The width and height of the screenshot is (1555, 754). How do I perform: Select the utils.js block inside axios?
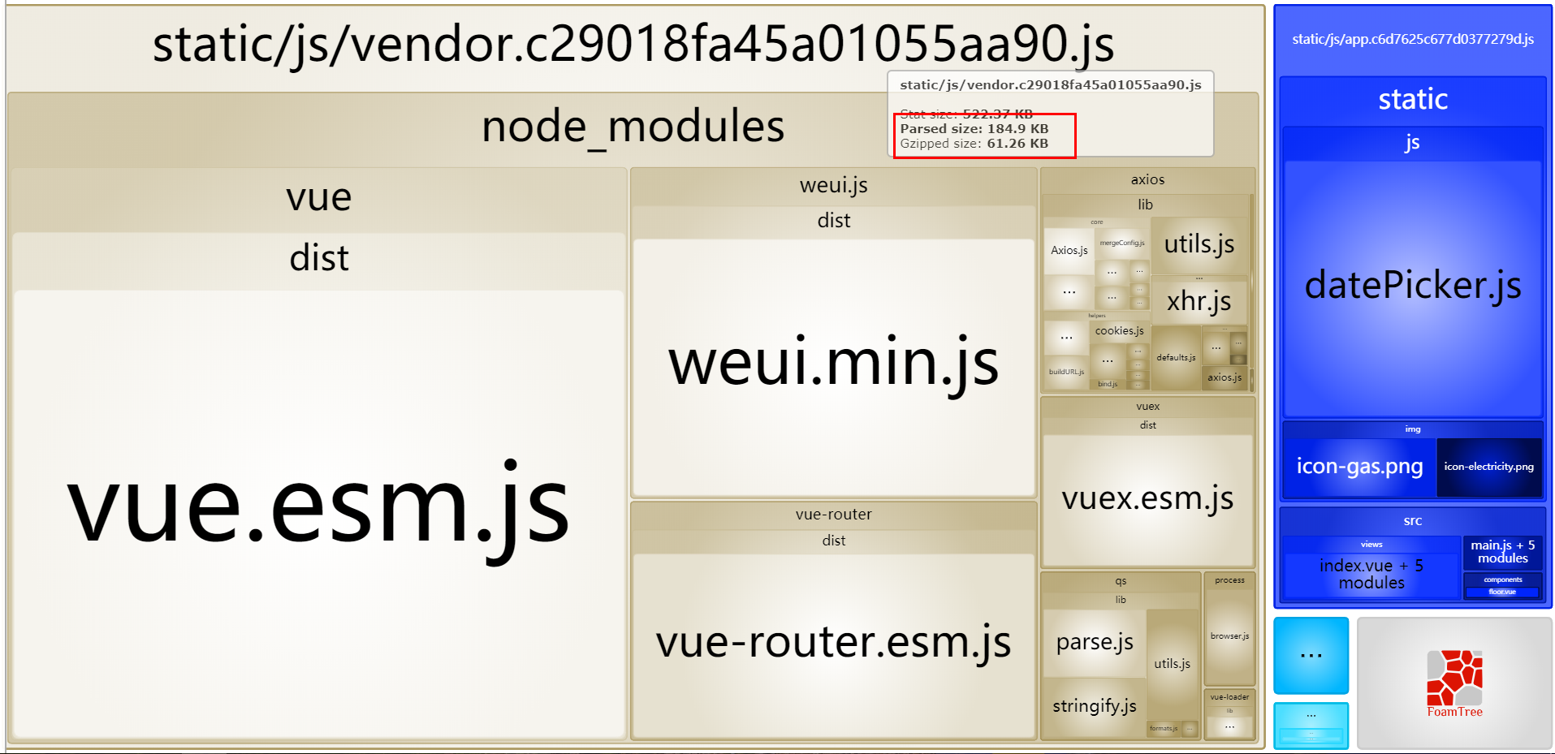(1199, 244)
